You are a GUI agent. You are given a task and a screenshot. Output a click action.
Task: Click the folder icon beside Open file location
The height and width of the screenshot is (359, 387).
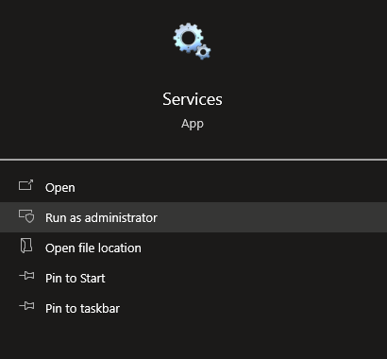point(26,246)
